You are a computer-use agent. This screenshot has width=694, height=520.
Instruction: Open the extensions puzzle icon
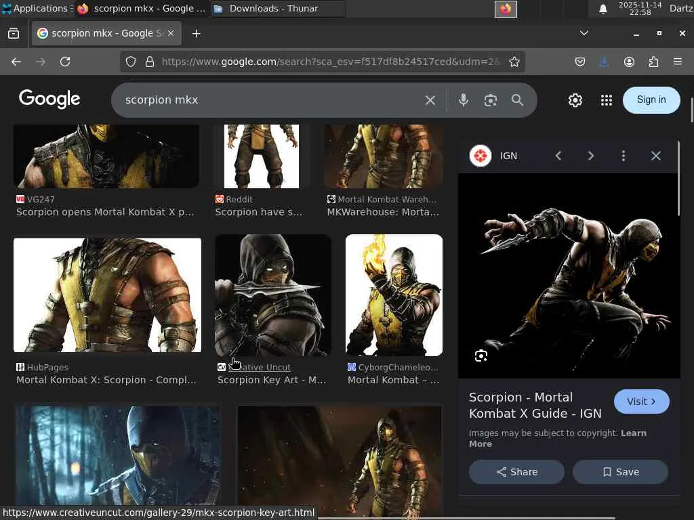(653, 62)
